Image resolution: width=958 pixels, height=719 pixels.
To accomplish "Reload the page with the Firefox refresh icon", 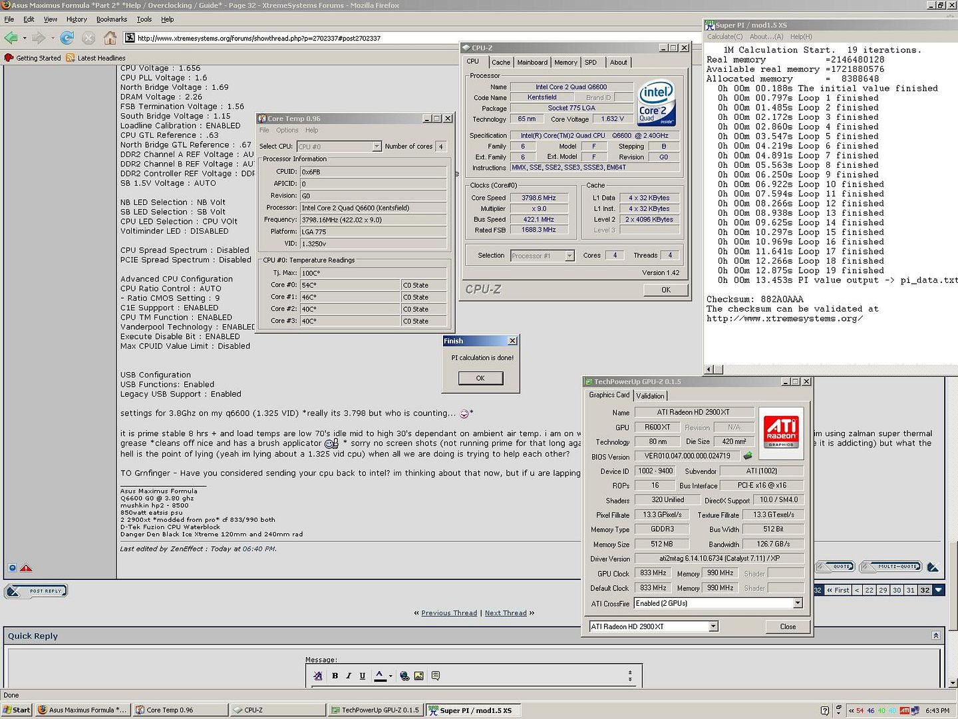I will [67, 38].
